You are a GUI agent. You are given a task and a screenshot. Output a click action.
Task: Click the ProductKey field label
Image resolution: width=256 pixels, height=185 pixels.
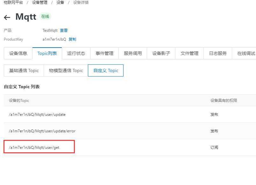pos(13,39)
